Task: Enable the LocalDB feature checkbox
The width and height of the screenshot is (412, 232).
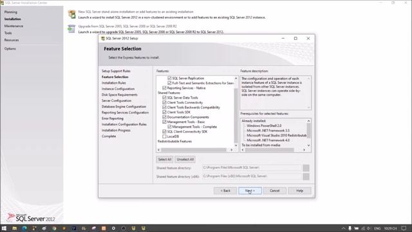Action: point(164,137)
